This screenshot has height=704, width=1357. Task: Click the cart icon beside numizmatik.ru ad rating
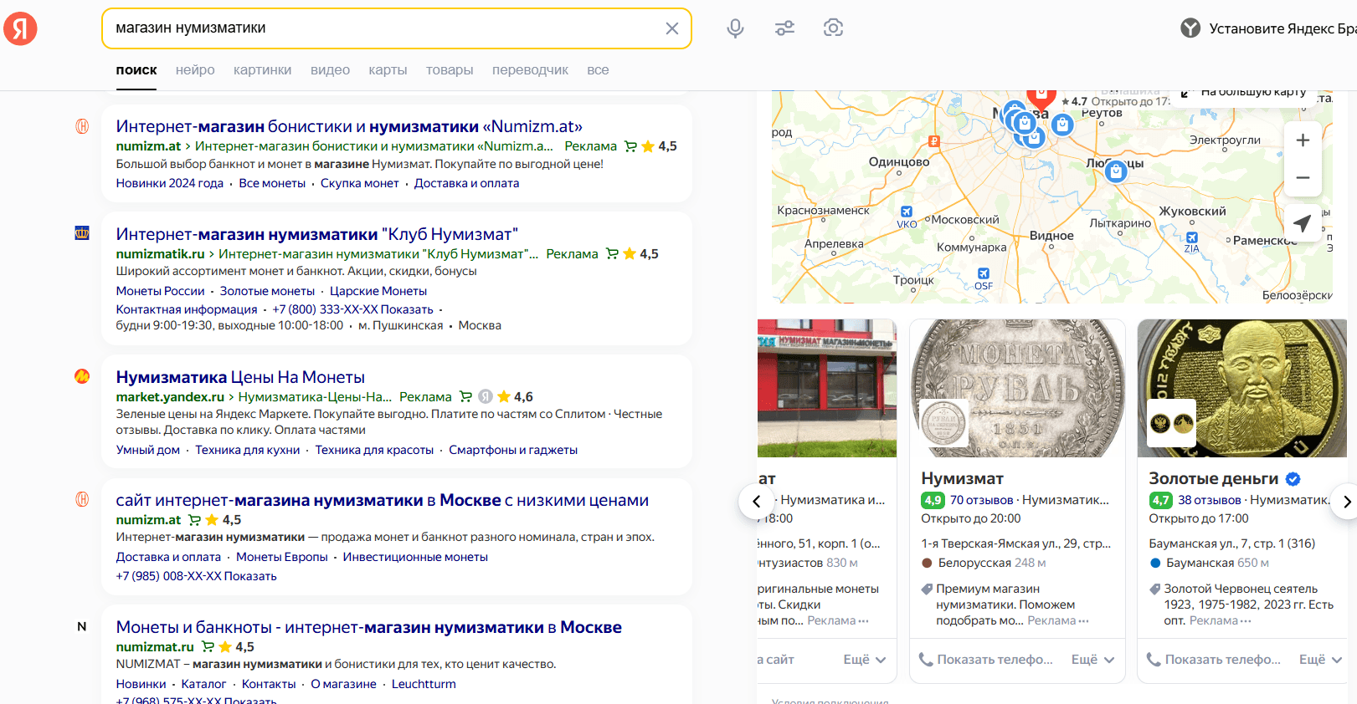pos(612,253)
